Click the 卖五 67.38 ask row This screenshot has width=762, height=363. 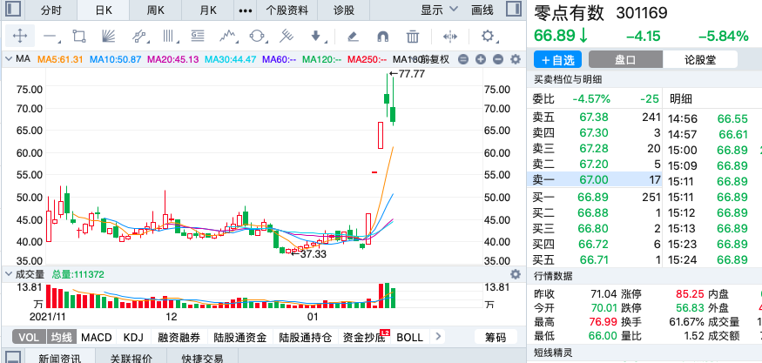594,117
